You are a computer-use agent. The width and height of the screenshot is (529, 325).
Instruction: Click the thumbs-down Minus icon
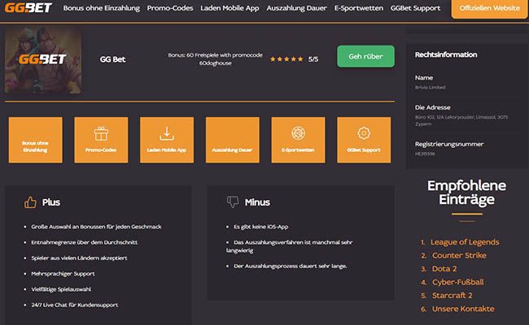pos(233,201)
